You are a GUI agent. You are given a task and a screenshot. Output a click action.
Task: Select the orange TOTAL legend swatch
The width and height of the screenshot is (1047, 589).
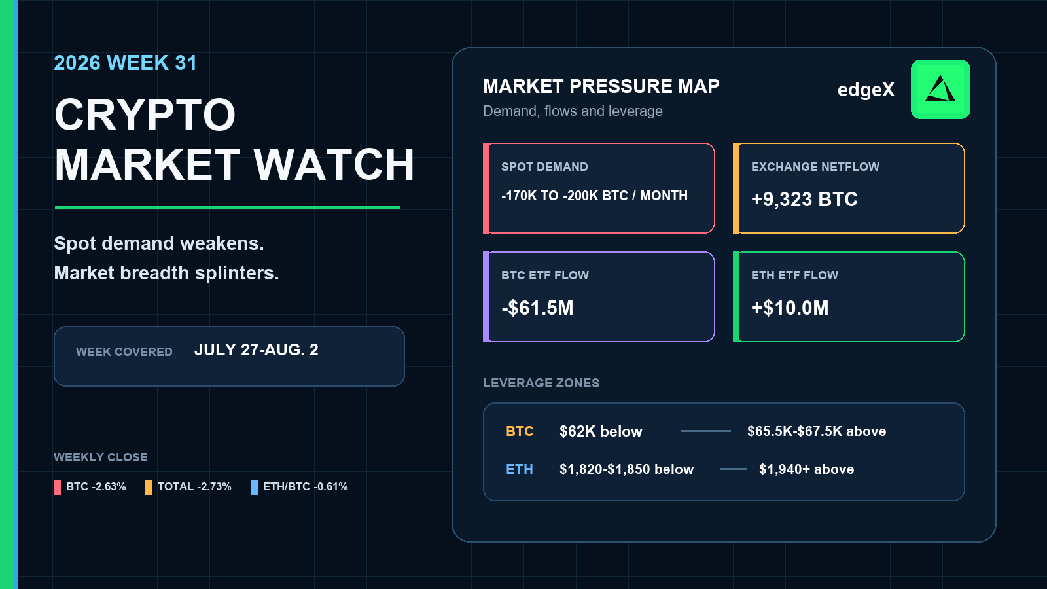149,488
